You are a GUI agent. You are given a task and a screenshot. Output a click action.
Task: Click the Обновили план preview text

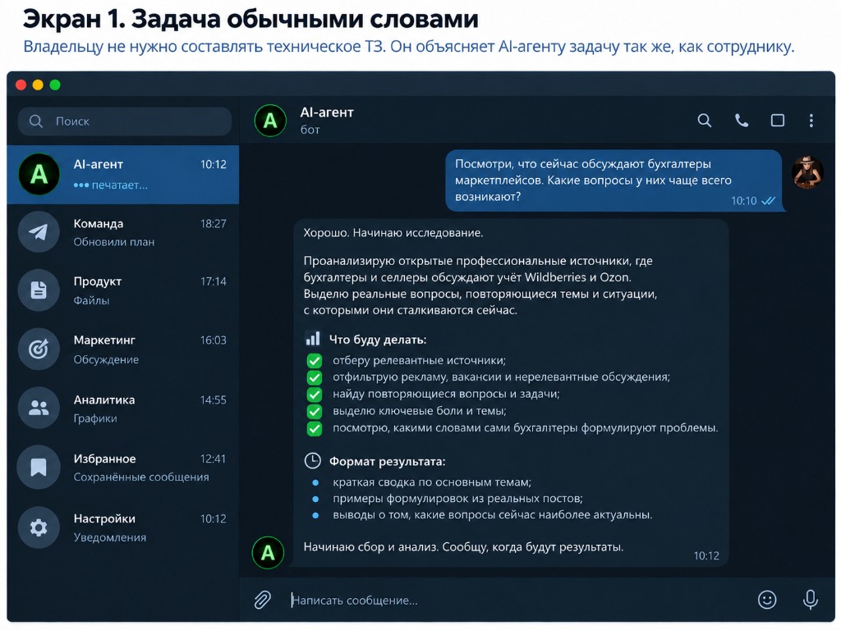point(113,242)
